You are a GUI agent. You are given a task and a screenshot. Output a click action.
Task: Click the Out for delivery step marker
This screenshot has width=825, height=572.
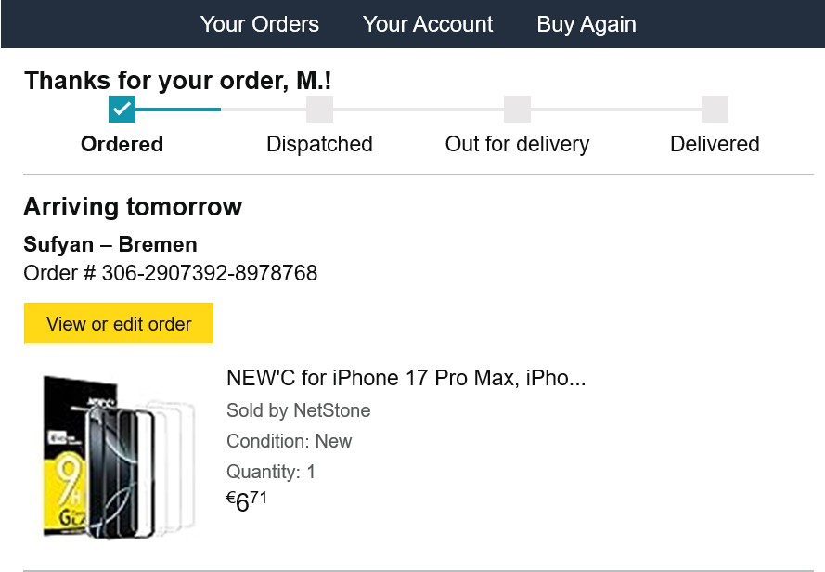click(517, 110)
